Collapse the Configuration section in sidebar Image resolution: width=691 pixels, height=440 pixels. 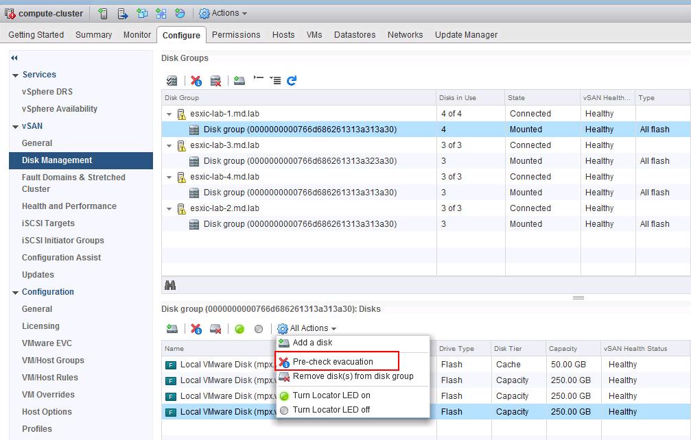click(15, 293)
